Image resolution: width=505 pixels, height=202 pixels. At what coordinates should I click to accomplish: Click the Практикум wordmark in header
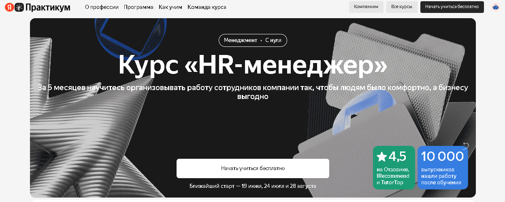[x=48, y=7]
